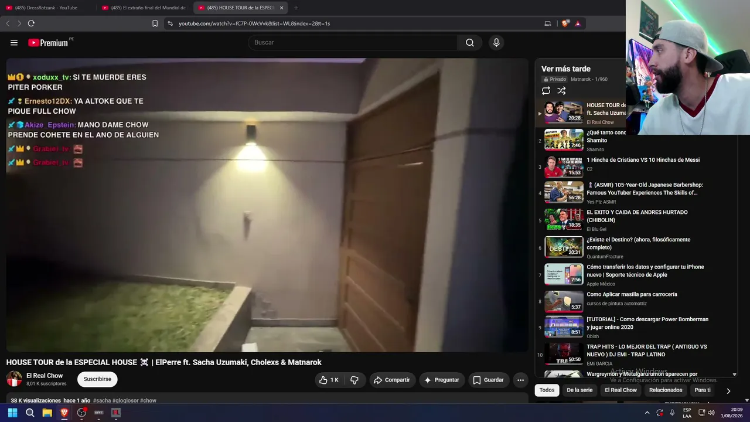Show hidden system tray icons
The width and height of the screenshot is (750, 422).
pyautogui.click(x=647, y=413)
